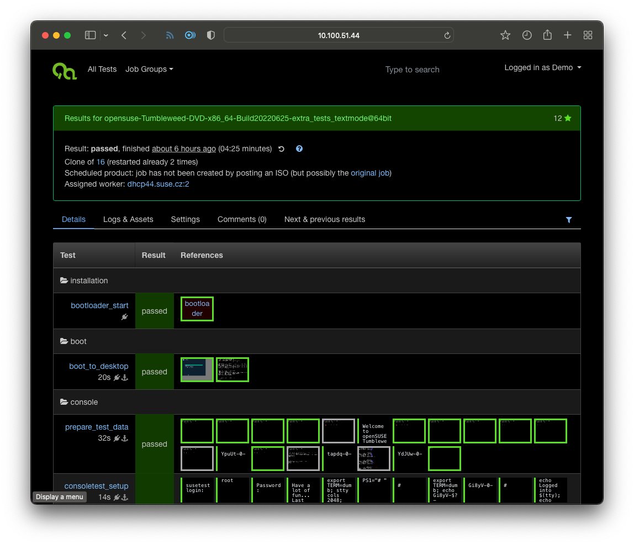
Task: Open first boot_to_desktop screenshot thumbnail
Action: (x=197, y=369)
